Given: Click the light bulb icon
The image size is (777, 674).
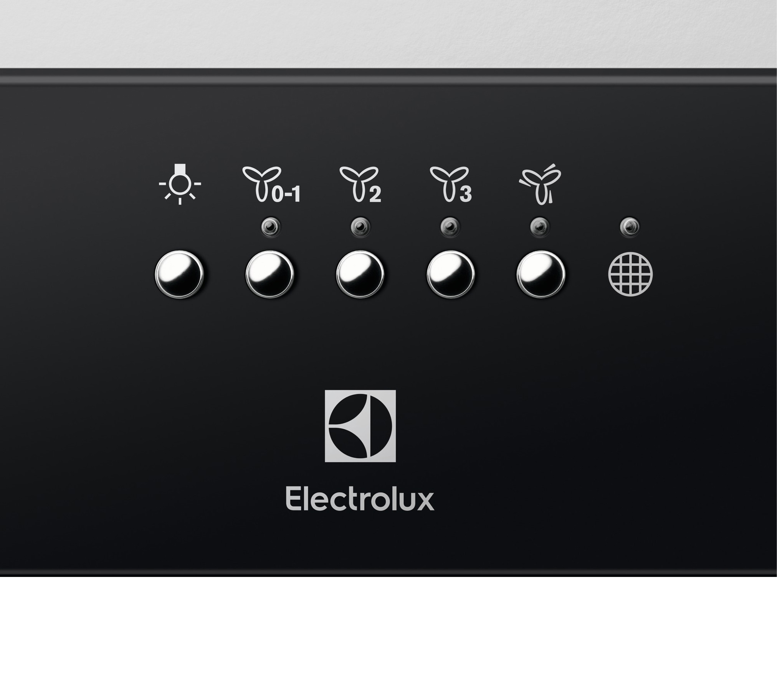Looking at the screenshot, I should (180, 184).
